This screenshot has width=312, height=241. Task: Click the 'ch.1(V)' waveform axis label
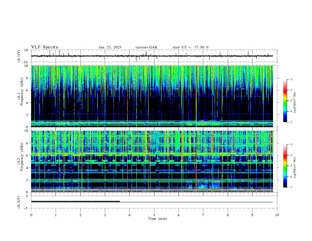pyautogui.click(x=19, y=56)
